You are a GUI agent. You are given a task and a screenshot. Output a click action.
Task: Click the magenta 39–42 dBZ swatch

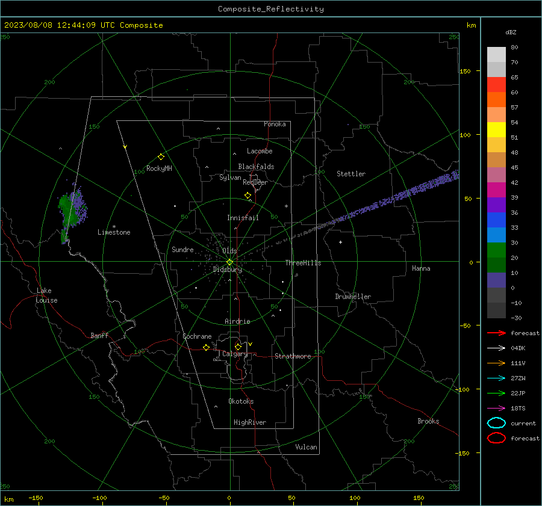coord(496,190)
